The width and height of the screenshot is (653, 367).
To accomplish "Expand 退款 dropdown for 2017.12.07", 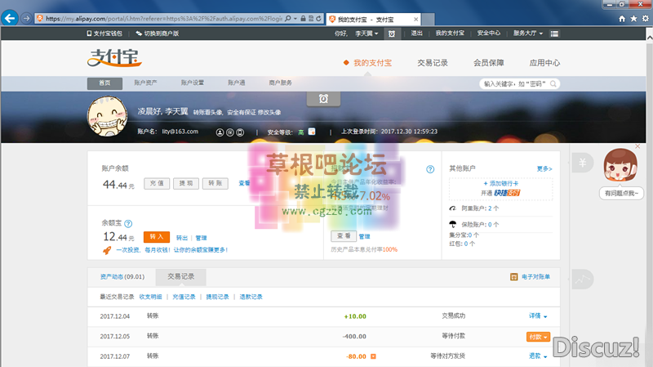I will click(538, 356).
